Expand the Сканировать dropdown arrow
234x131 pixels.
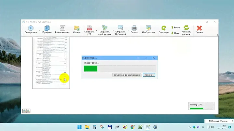point(40,30)
